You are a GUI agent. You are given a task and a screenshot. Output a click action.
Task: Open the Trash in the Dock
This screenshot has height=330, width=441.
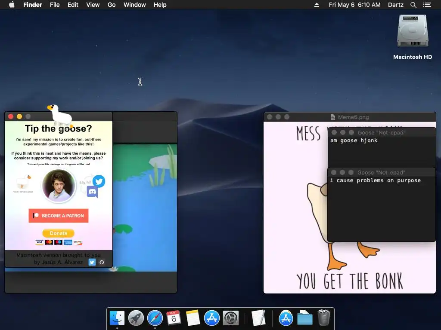(324, 318)
